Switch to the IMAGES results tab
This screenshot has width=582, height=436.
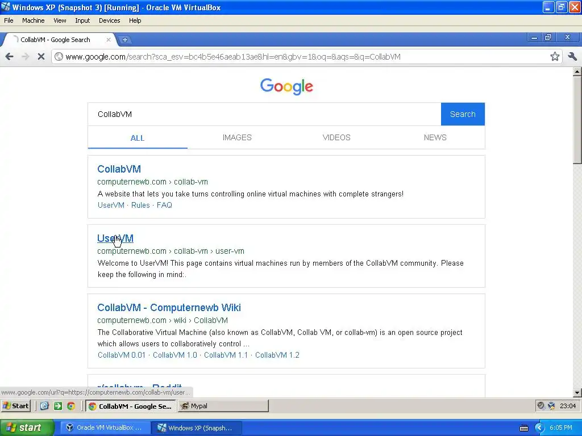click(x=237, y=137)
